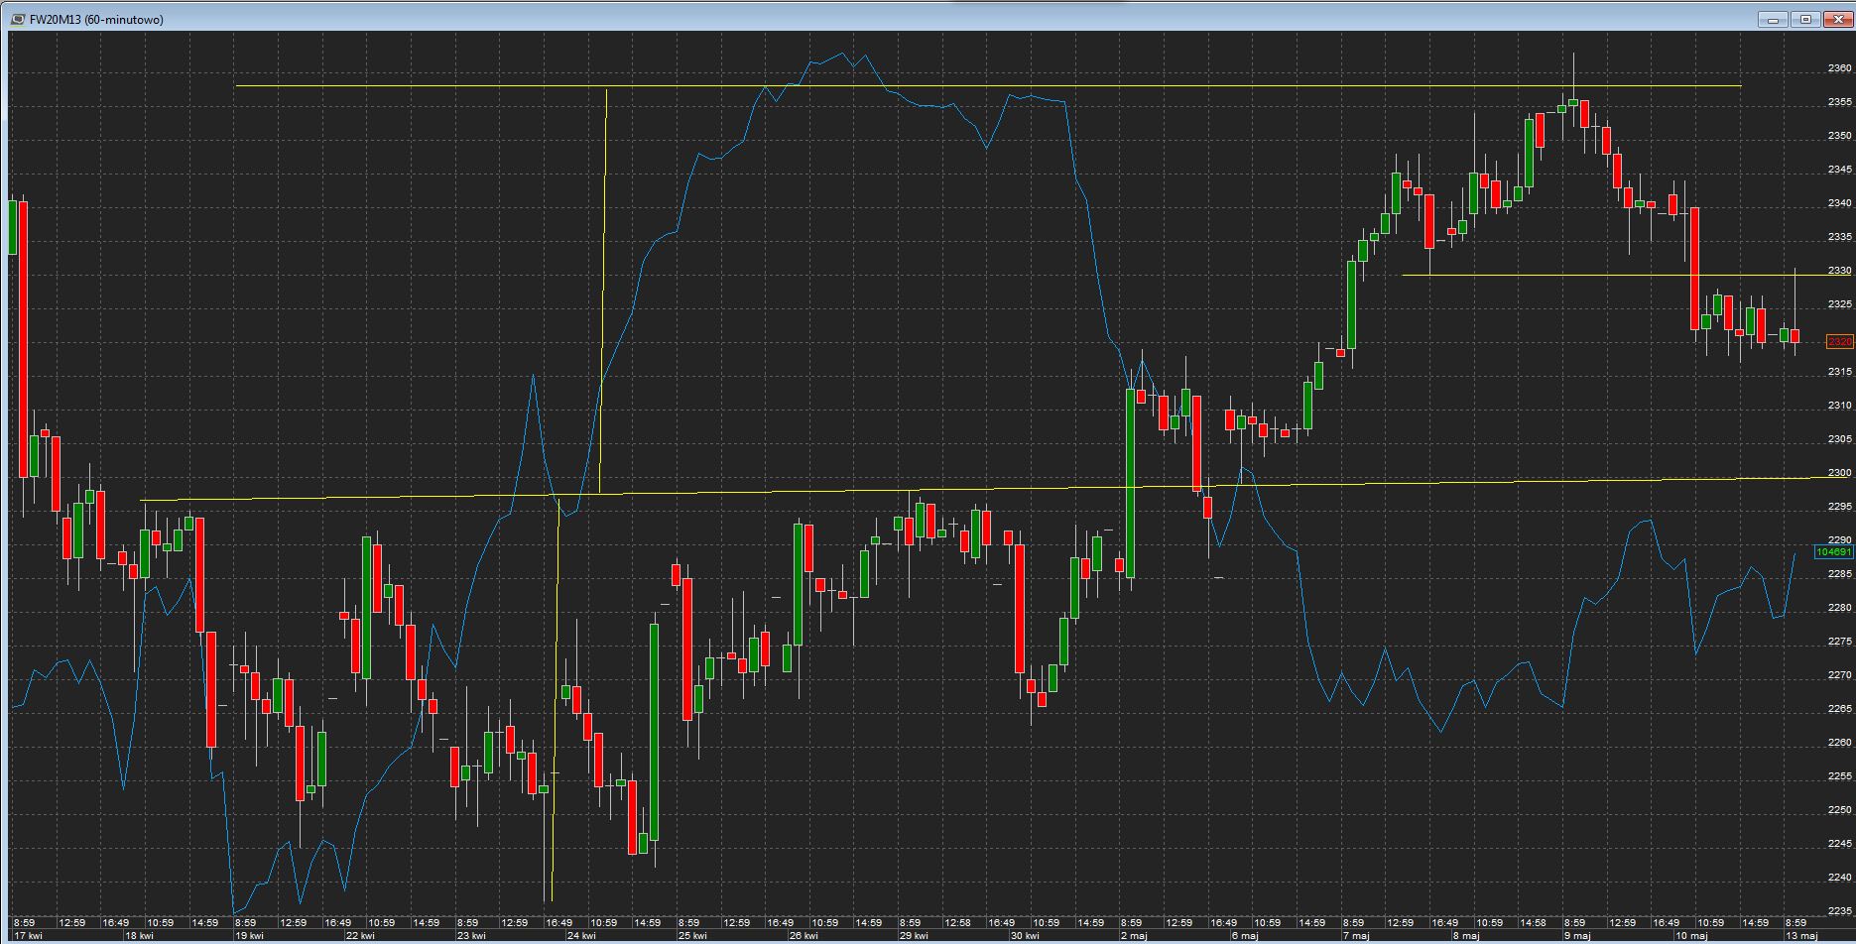Select the 2300 price axis label
The width and height of the screenshot is (1856, 944).
1839,473
